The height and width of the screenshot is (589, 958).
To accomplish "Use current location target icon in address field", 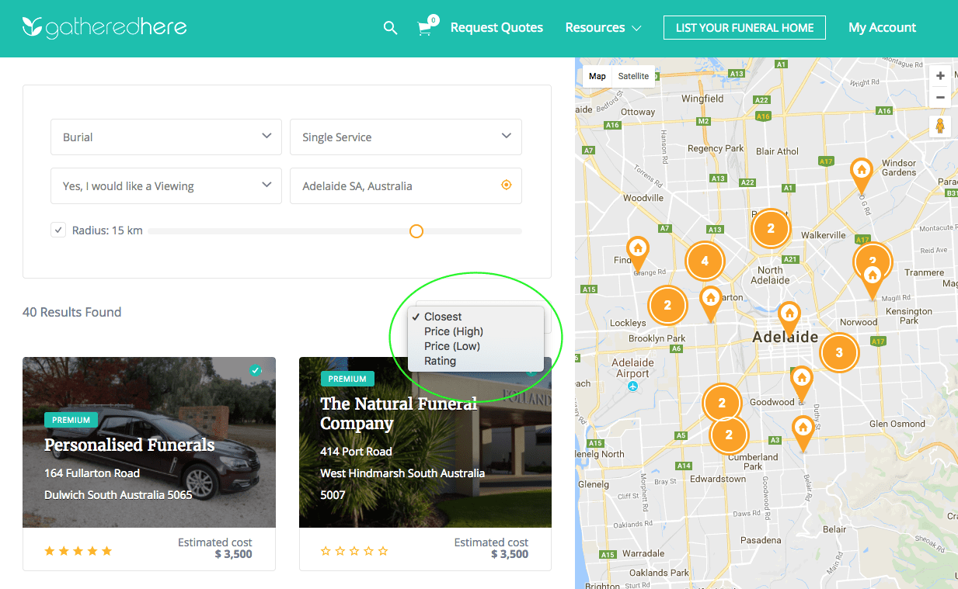I will pyautogui.click(x=507, y=185).
